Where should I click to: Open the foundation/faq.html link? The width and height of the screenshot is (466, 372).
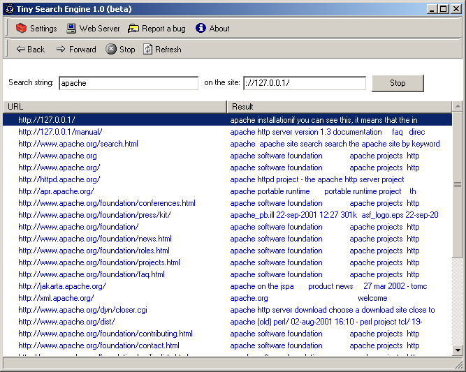92,274
